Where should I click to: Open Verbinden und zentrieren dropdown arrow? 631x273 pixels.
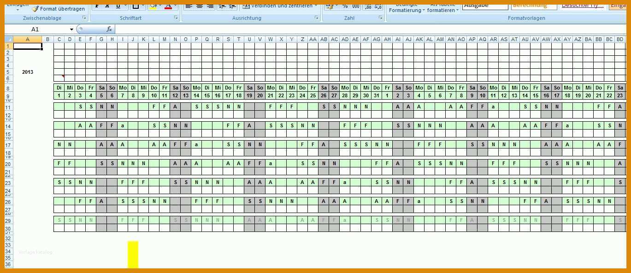point(316,6)
